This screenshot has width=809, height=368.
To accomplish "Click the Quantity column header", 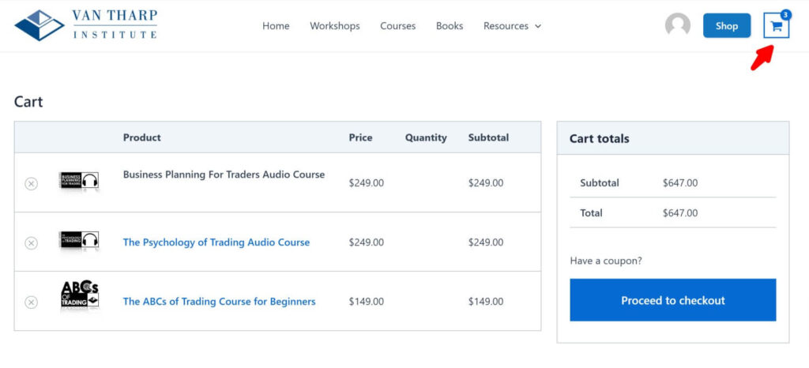I will tap(426, 137).
